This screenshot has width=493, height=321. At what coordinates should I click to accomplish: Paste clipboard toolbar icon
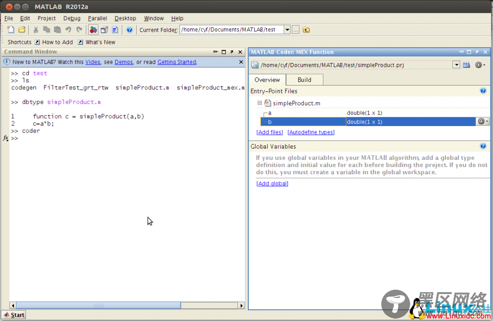point(57,30)
